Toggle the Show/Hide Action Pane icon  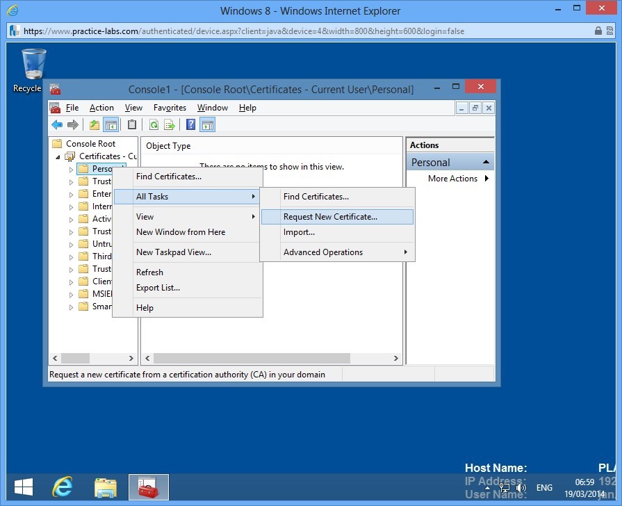pos(207,124)
